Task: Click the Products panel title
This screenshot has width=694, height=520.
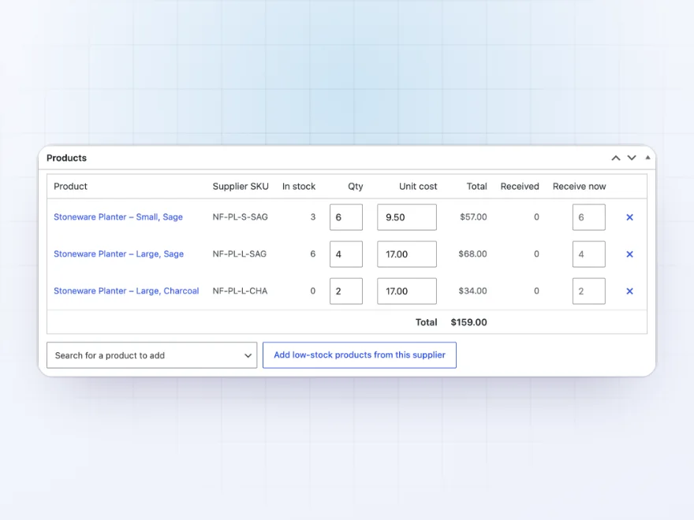Action: pyautogui.click(x=66, y=158)
